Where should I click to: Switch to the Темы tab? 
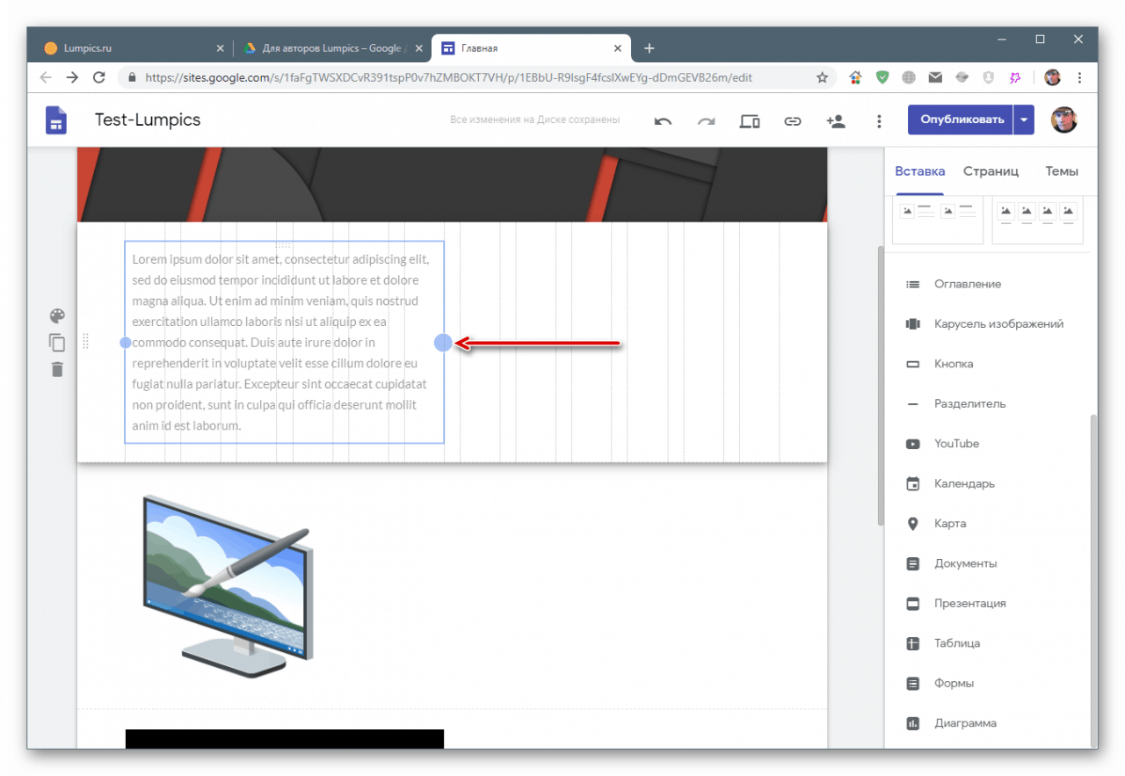1062,171
